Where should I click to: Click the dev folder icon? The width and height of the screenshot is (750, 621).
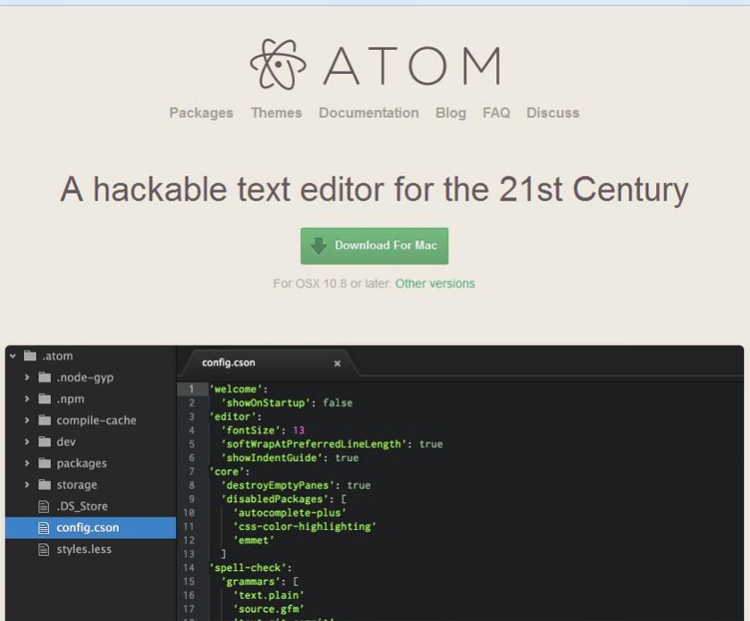(x=45, y=441)
